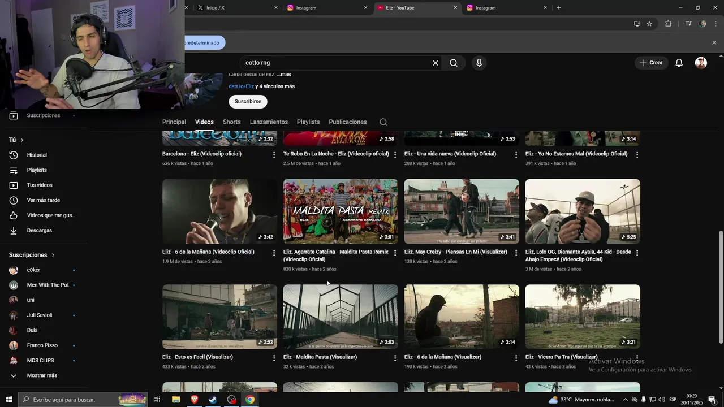Open the Lanzamientos tab
This screenshot has width=724, height=407.
(269, 122)
